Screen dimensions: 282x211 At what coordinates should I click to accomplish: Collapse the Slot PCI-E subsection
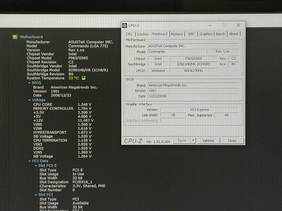pyautogui.click(x=36, y=165)
